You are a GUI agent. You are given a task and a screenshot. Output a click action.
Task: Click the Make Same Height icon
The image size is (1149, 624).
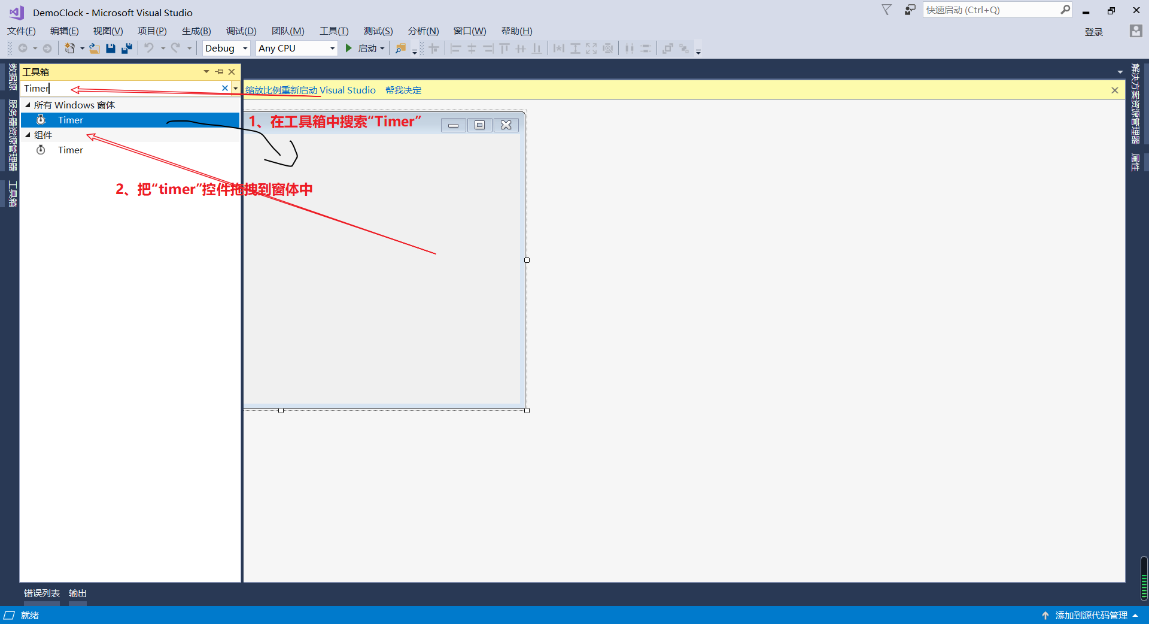point(575,49)
